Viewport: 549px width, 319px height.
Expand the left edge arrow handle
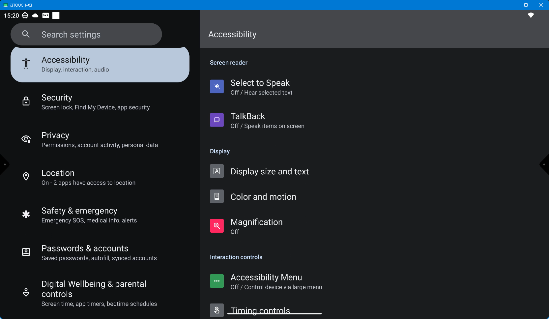4,164
